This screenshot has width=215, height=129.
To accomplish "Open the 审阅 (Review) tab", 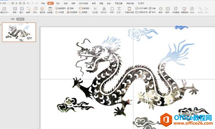I will 94,3.
